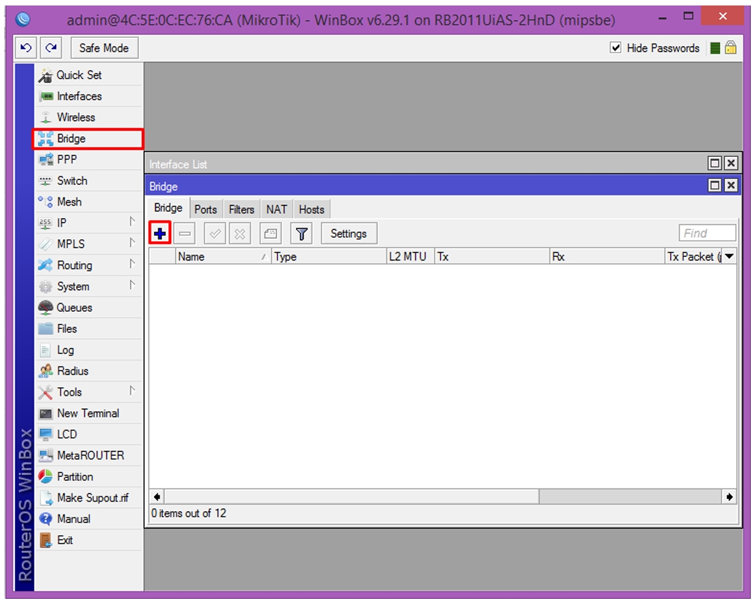The height and width of the screenshot is (603, 755).
Task: Open the Queues sidebar entry
Action: (x=90, y=307)
